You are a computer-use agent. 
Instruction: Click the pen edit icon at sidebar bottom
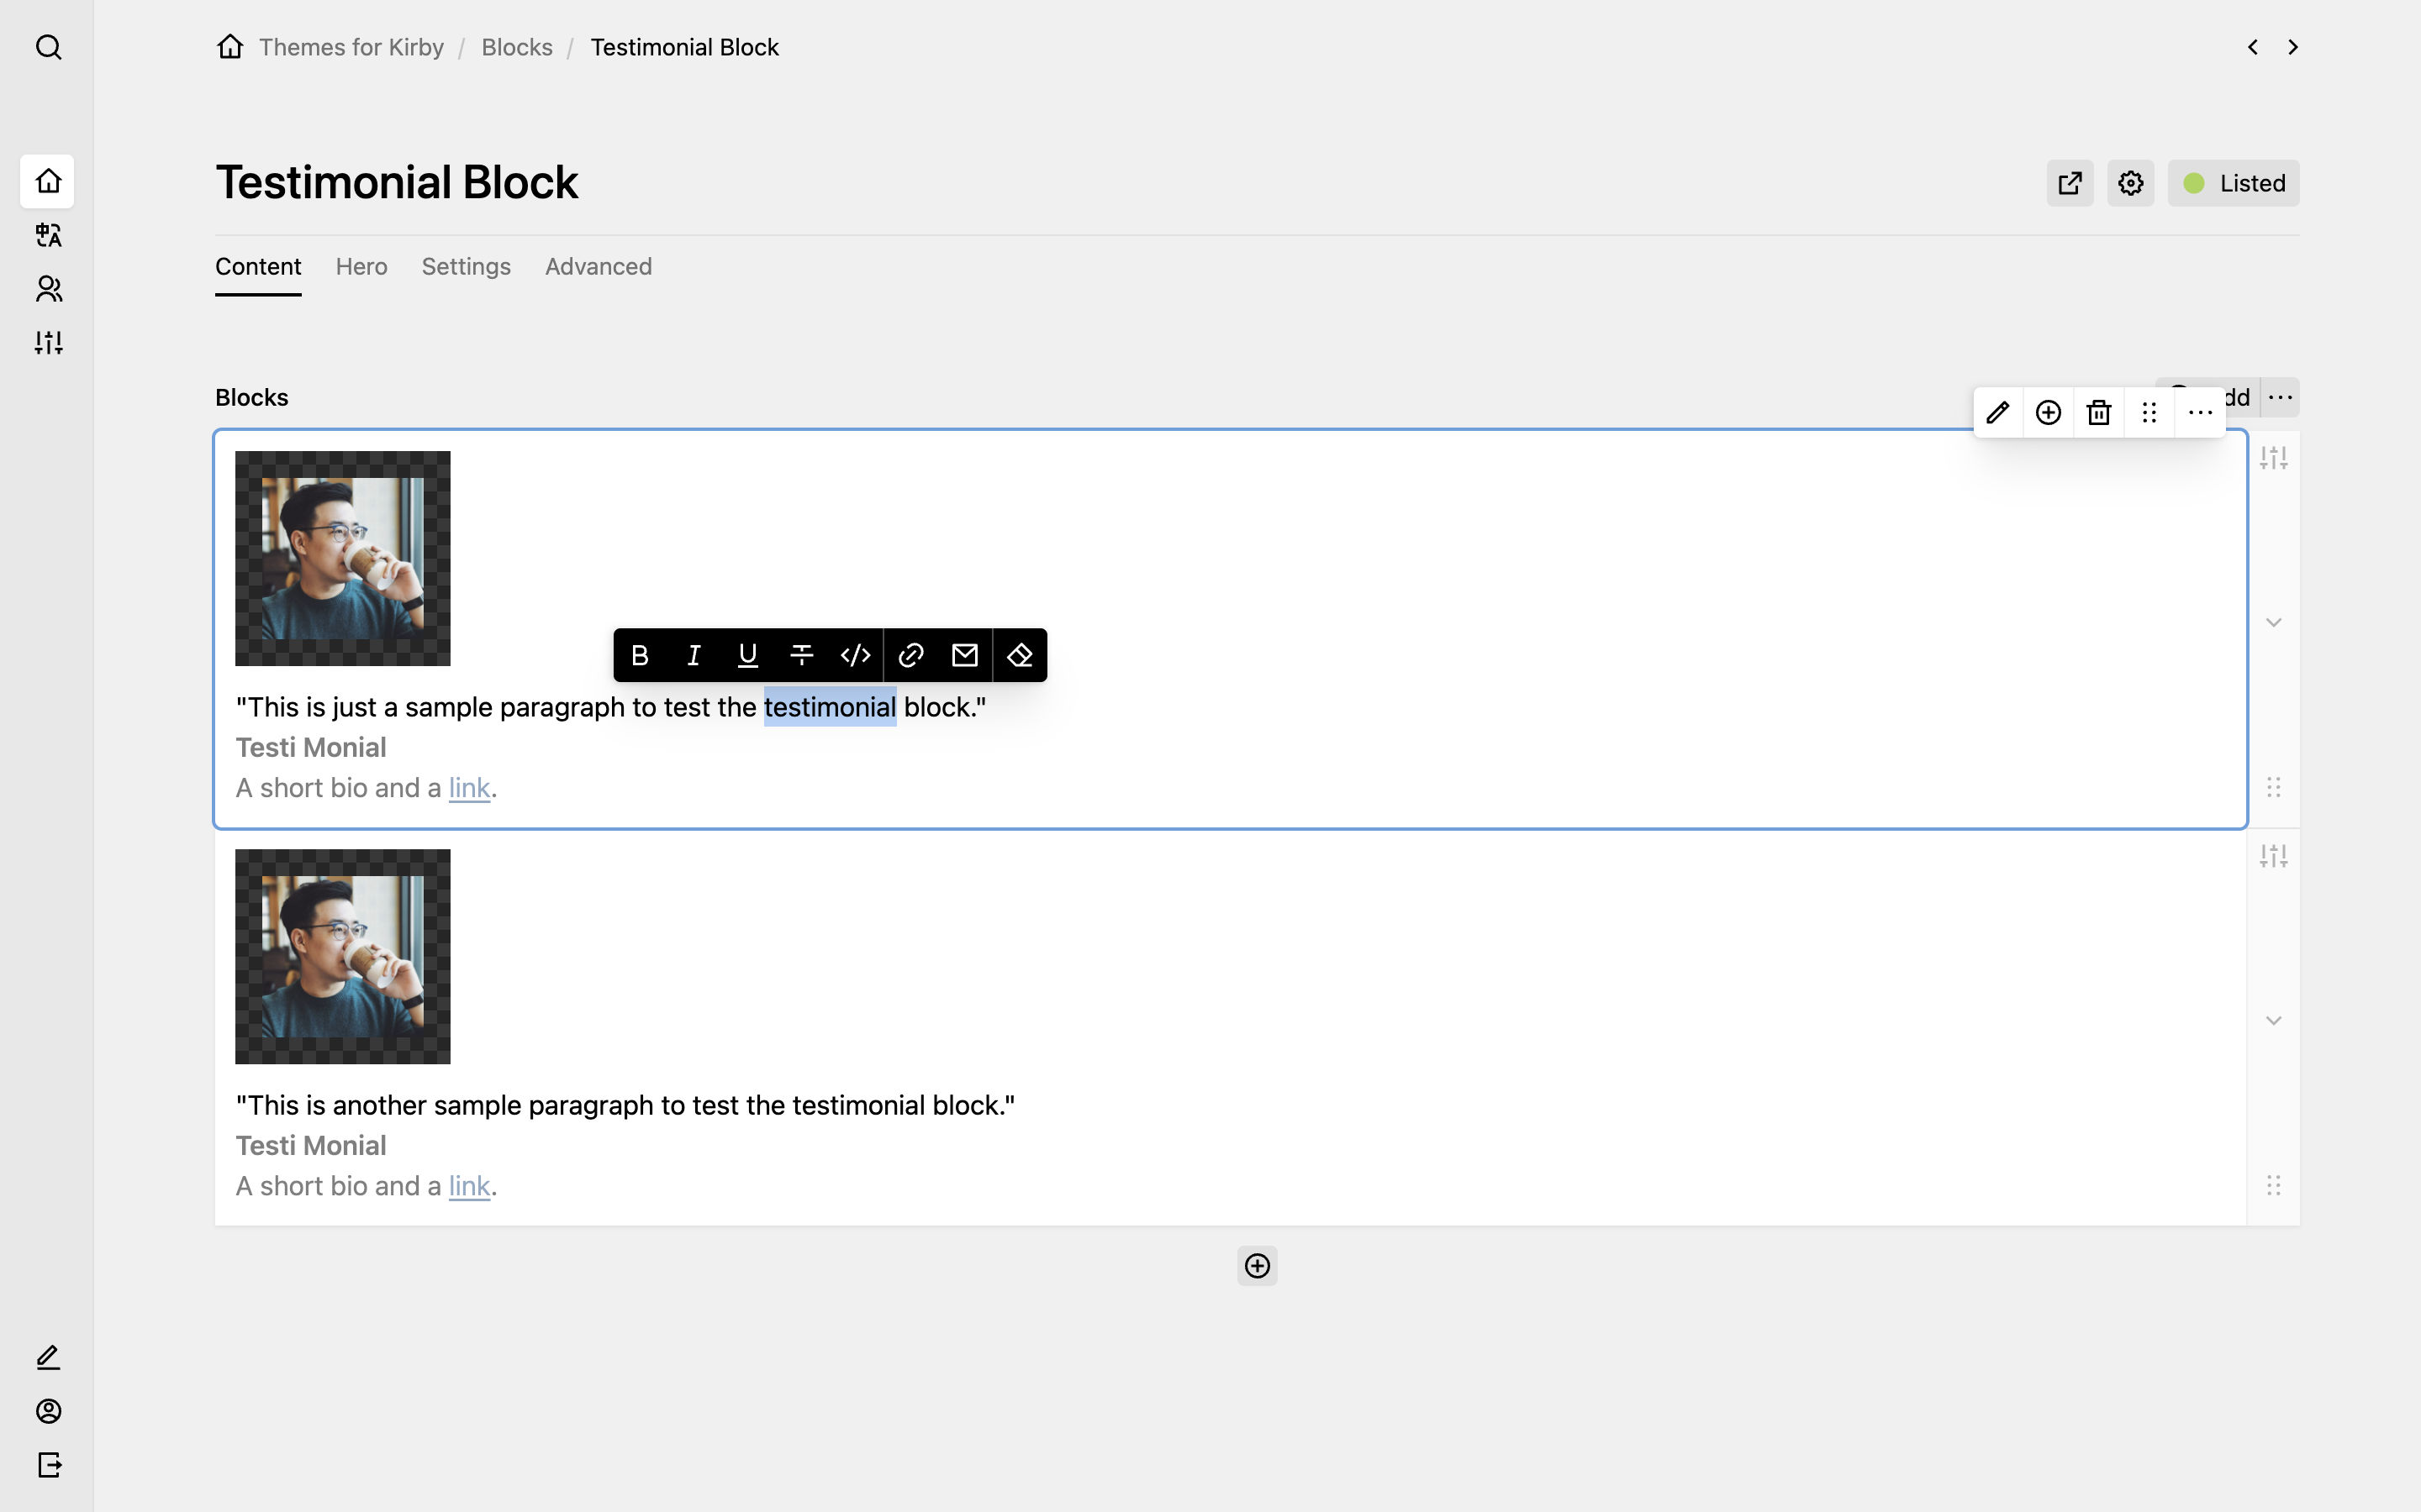coord(48,1357)
